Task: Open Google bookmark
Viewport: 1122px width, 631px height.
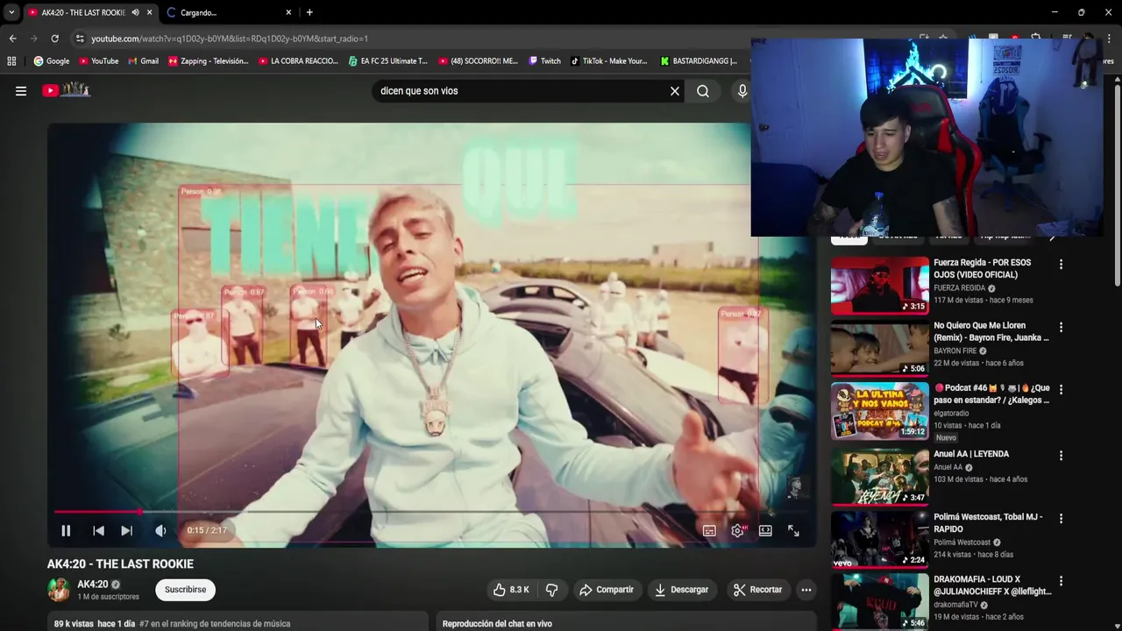Action: 52,61
